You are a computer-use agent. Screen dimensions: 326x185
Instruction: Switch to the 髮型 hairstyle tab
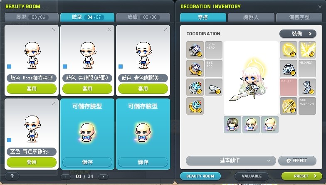(32, 17)
